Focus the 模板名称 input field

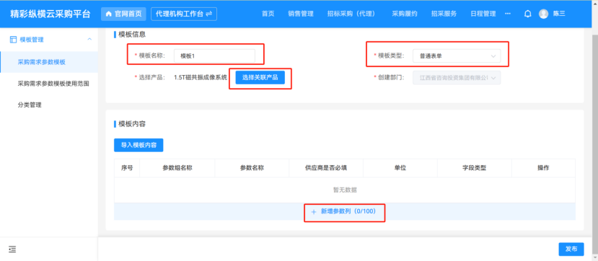(214, 56)
